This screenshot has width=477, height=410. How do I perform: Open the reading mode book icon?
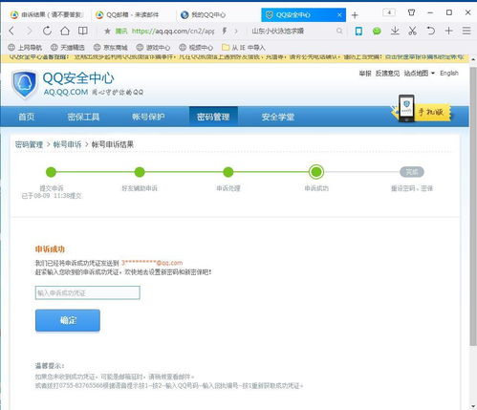(83, 31)
